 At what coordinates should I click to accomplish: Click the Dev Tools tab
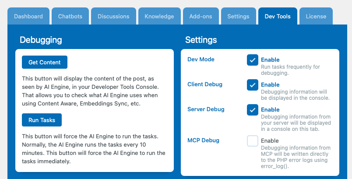[278, 16]
